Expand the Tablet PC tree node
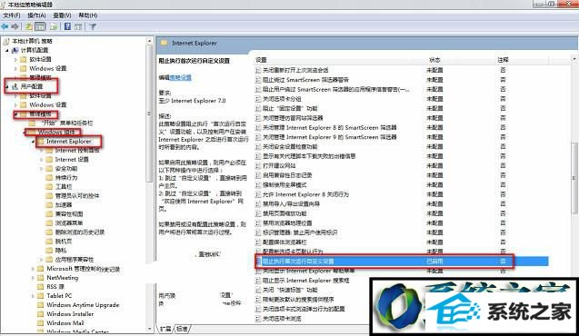The height and width of the screenshot is (336, 579). 33,296
